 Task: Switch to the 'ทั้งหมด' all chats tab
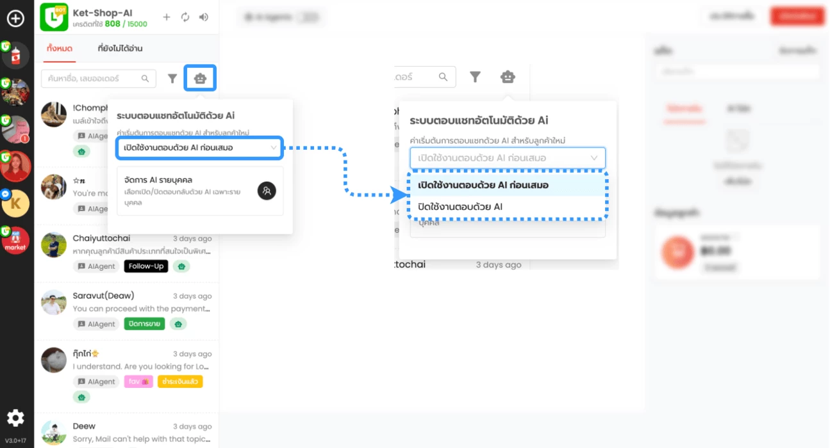[x=60, y=49]
